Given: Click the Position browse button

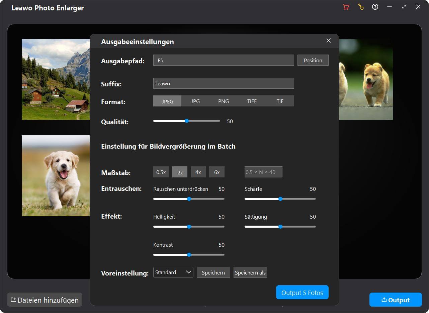Looking at the screenshot, I should pos(313,60).
